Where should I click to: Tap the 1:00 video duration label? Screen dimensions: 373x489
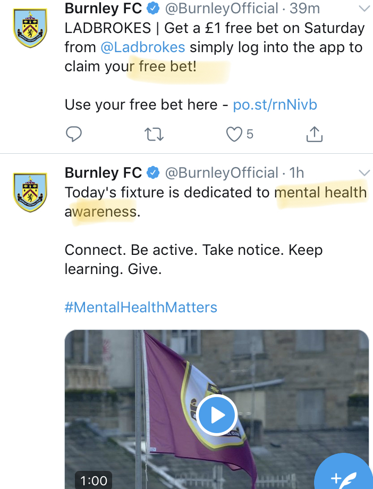pos(94,481)
